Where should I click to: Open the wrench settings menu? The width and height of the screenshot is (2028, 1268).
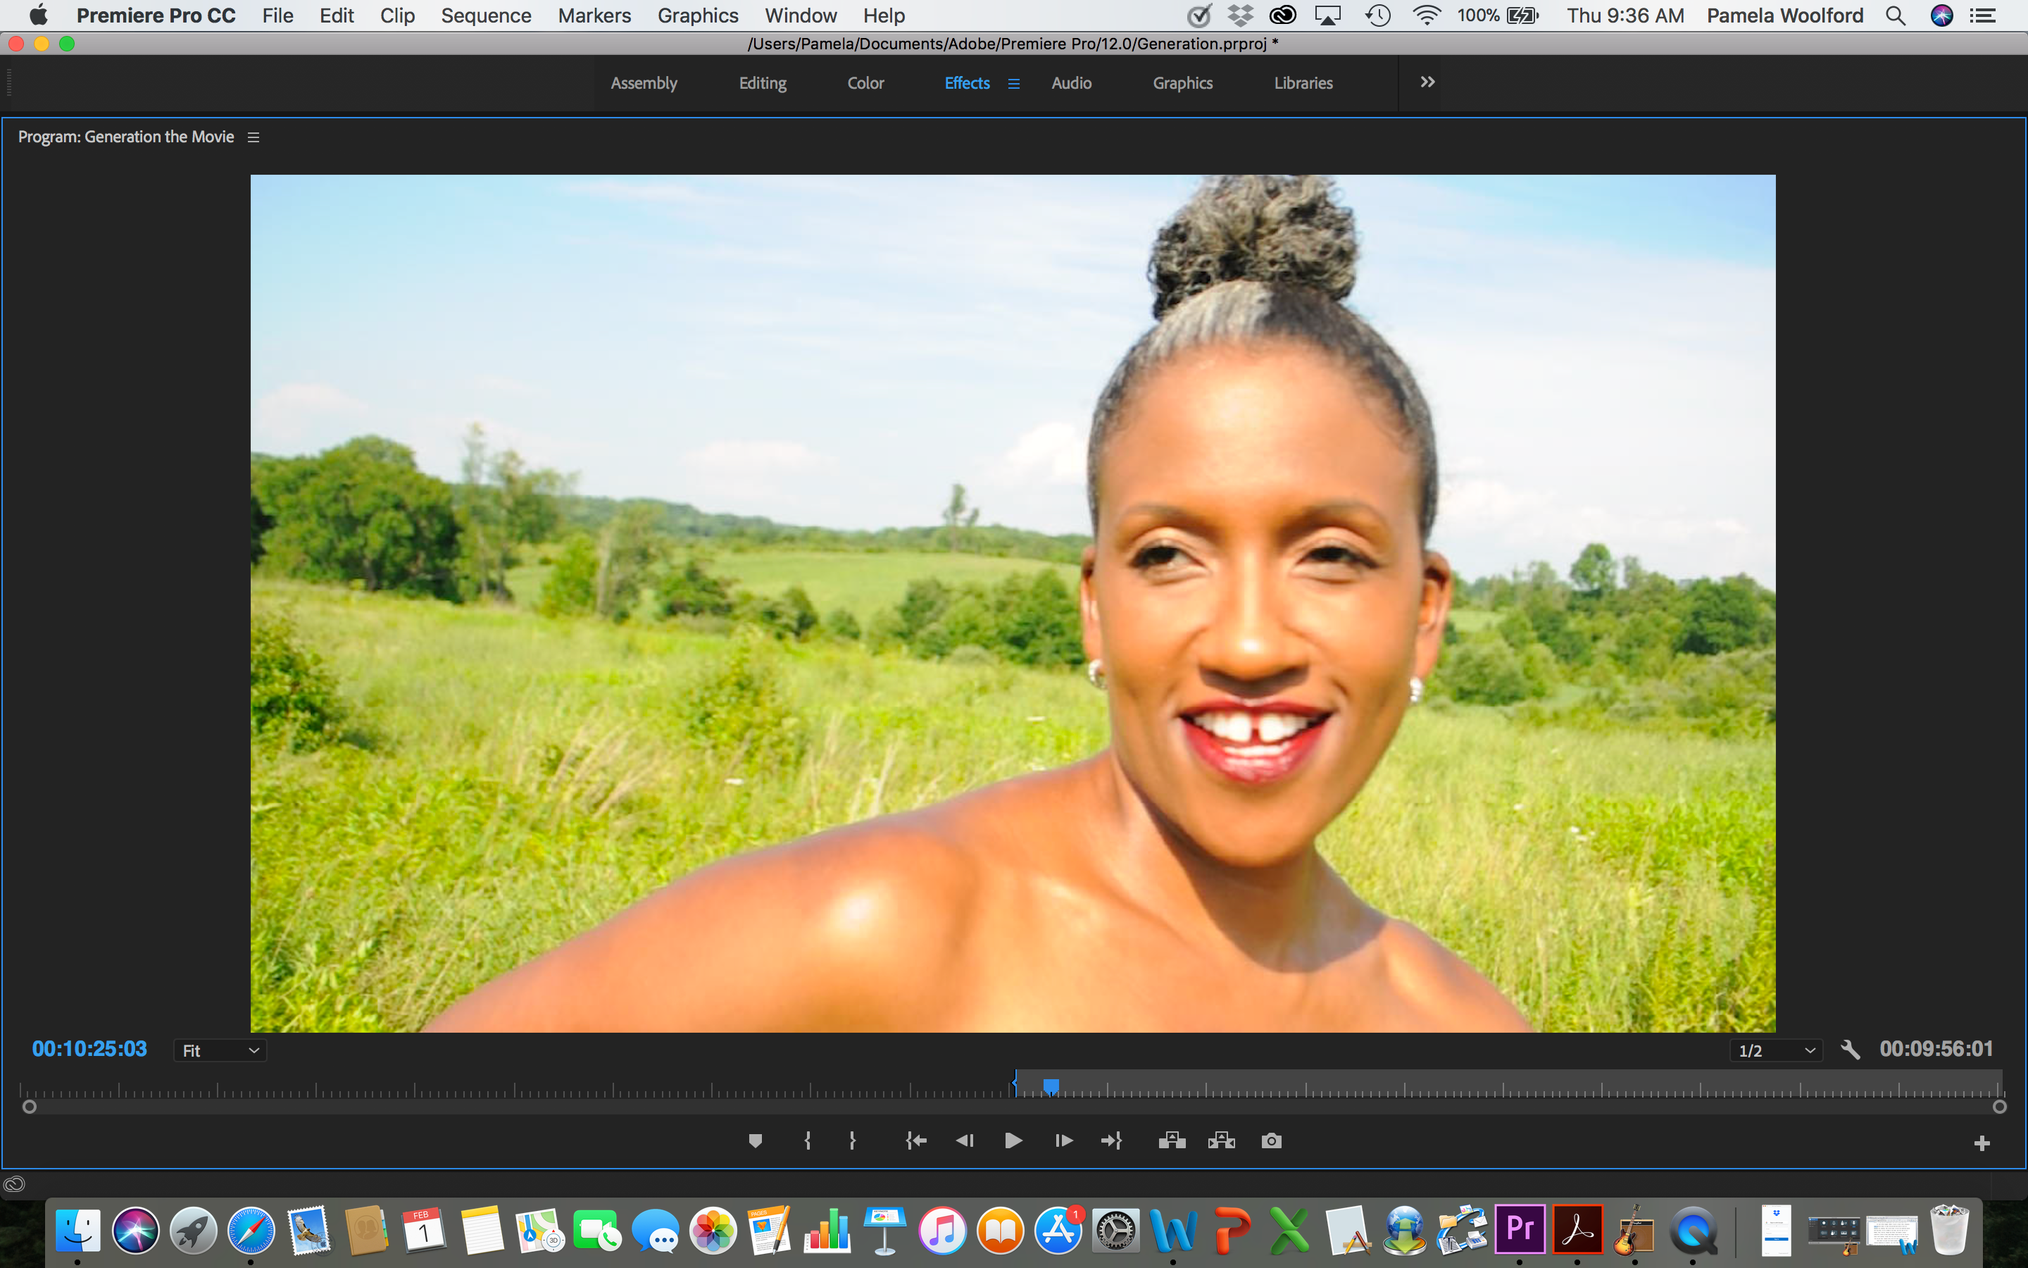coord(1851,1050)
